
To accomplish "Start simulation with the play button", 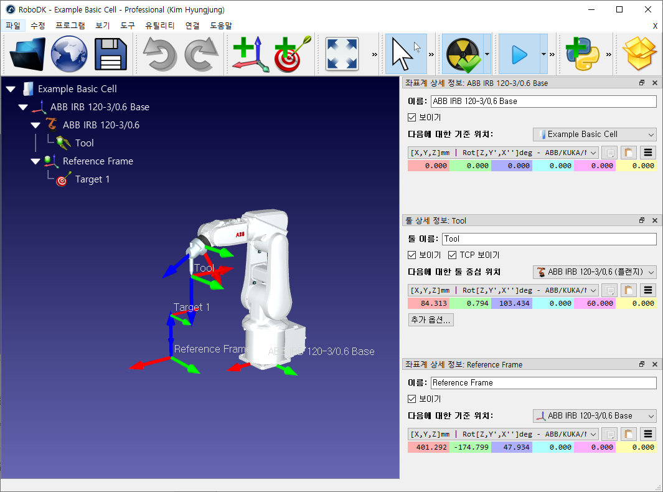I will (519, 54).
